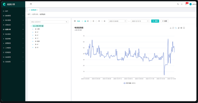Select the 日 (day) radio button
The width and height of the screenshot is (198, 103).
coord(91,21)
